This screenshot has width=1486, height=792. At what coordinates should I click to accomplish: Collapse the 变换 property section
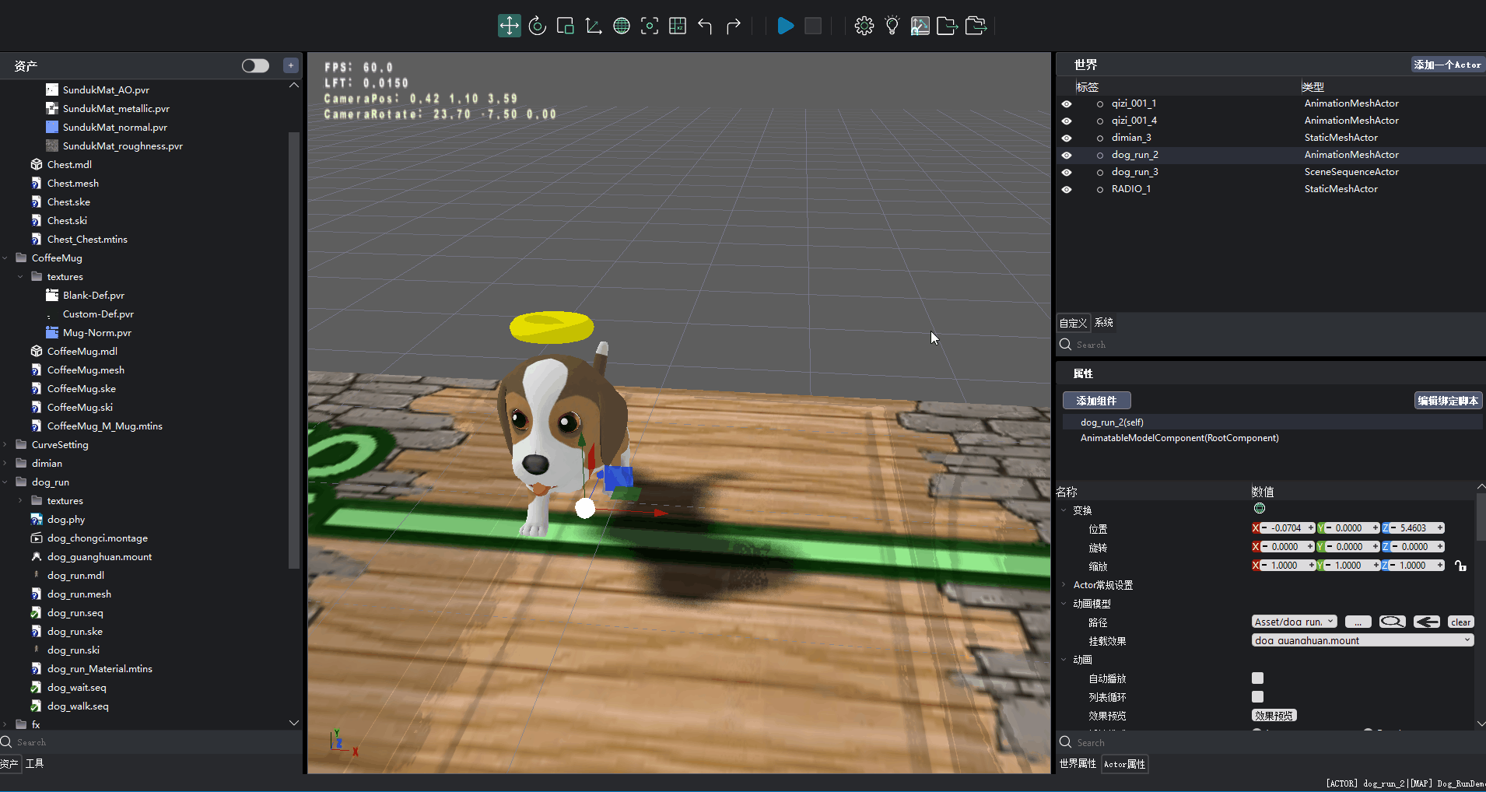(x=1064, y=510)
